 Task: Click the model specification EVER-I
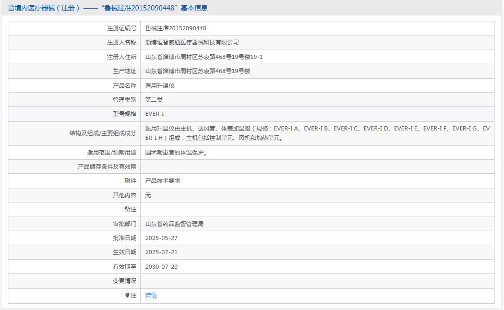[155, 113]
